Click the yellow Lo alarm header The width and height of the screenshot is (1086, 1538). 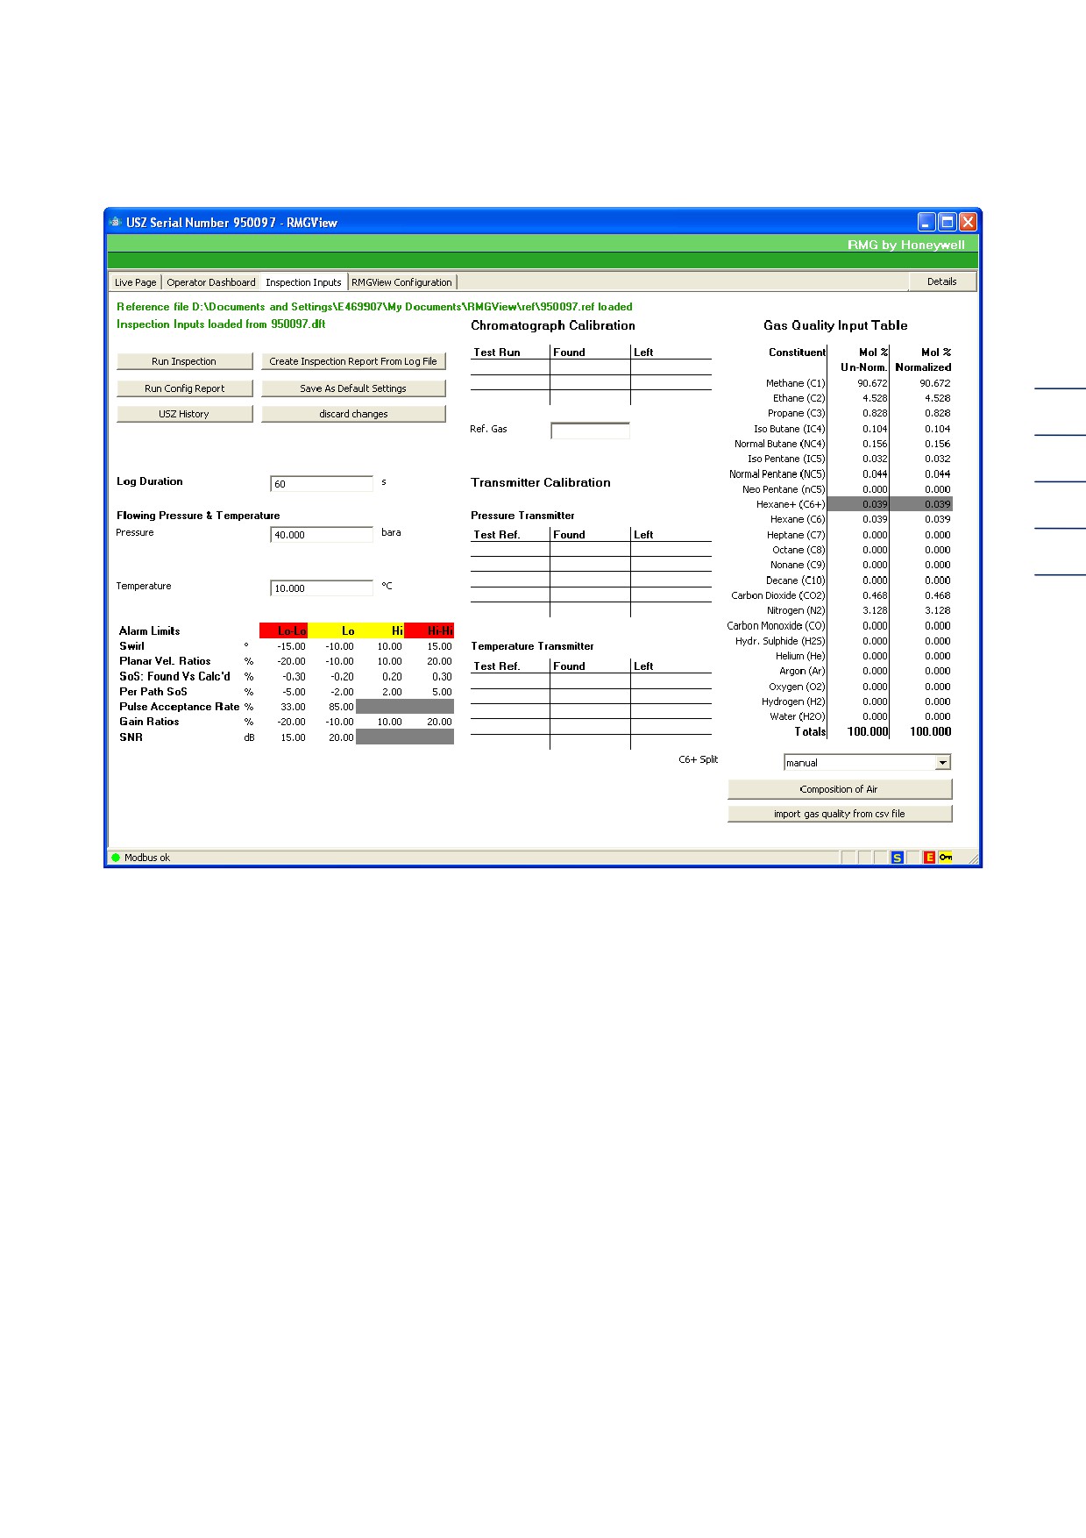coord(332,630)
